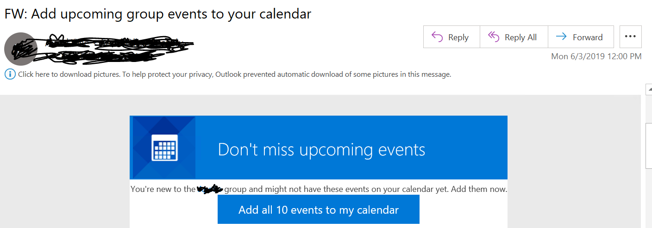Image resolution: width=652 pixels, height=228 pixels.
Task: Click the Forward text label
Action: tap(588, 37)
